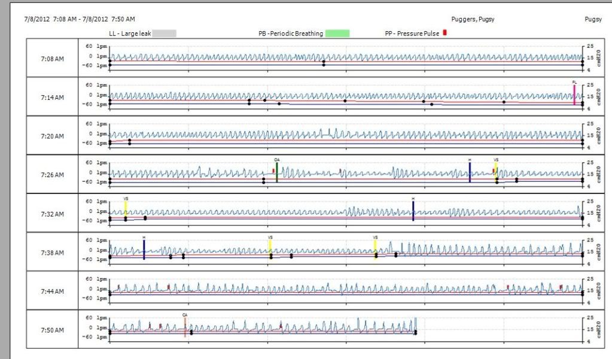Image resolution: width=612 pixels, height=359 pixels.
Task: Click the red Pressure Pulse legend swatch
Action: (x=444, y=33)
